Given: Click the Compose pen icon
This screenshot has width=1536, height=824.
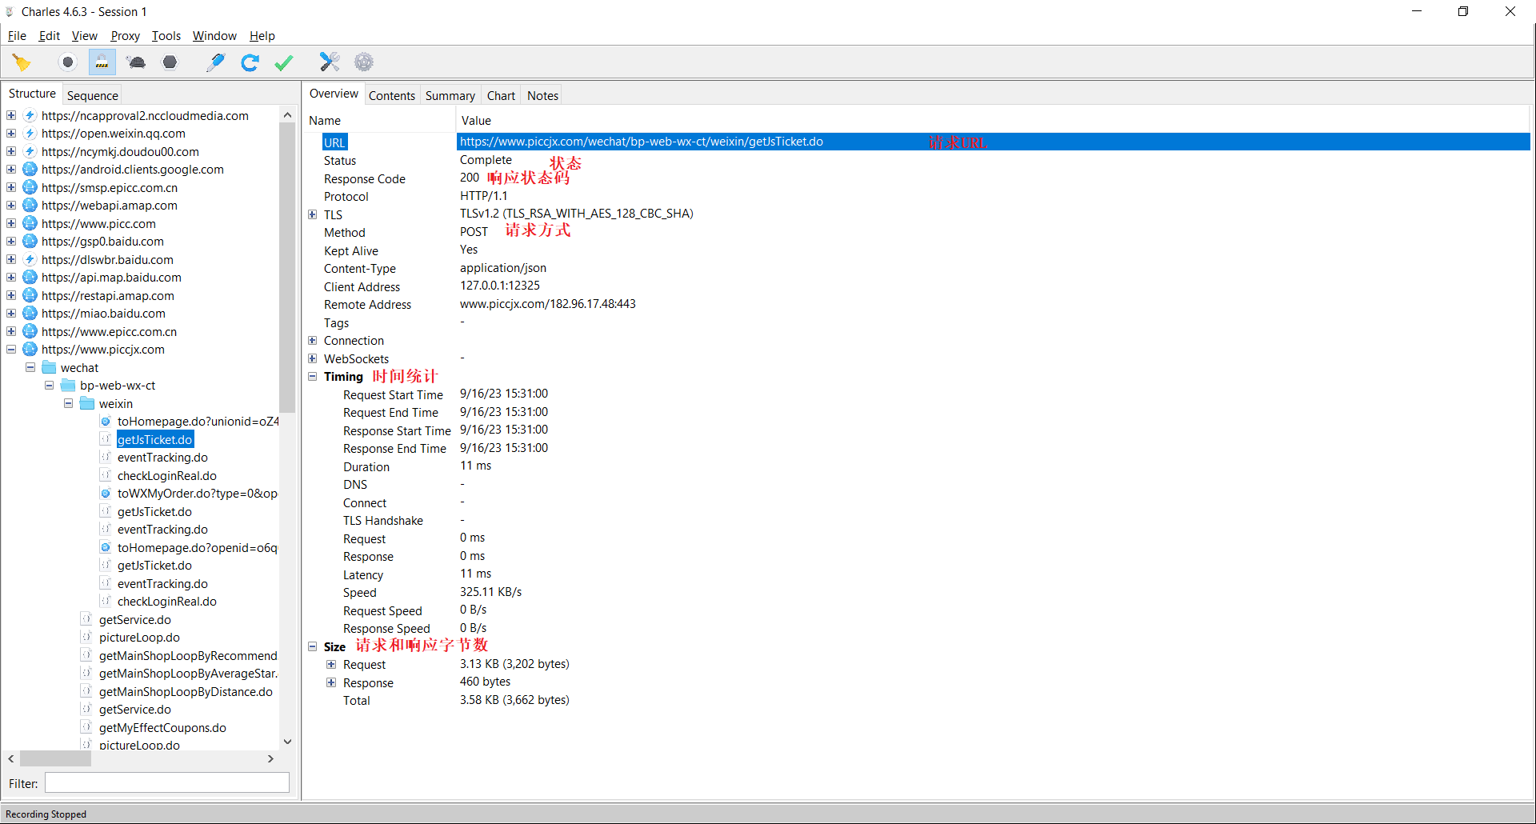Looking at the screenshot, I should click(x=215, y=62).
